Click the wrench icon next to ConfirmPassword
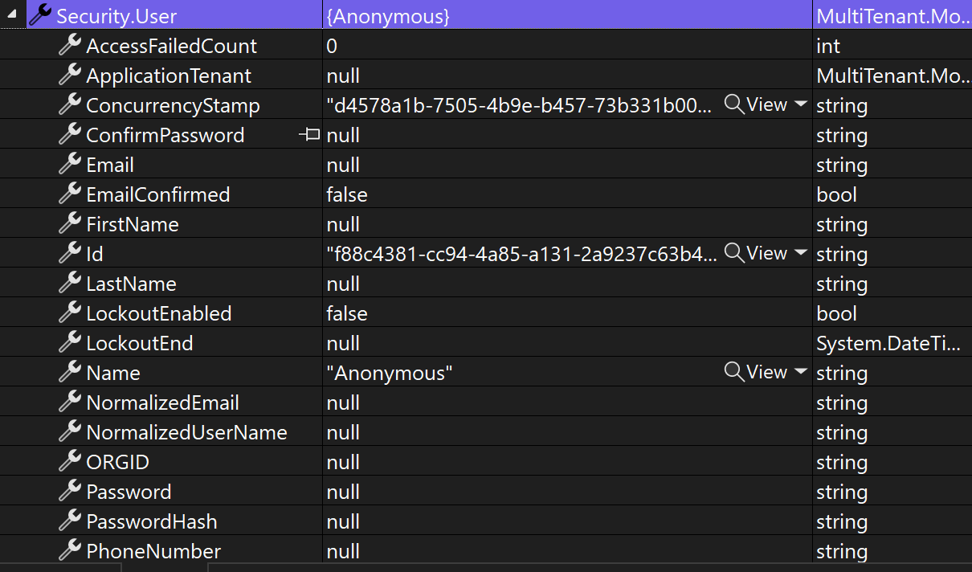The image size is (972, 572). pos(71,134)
